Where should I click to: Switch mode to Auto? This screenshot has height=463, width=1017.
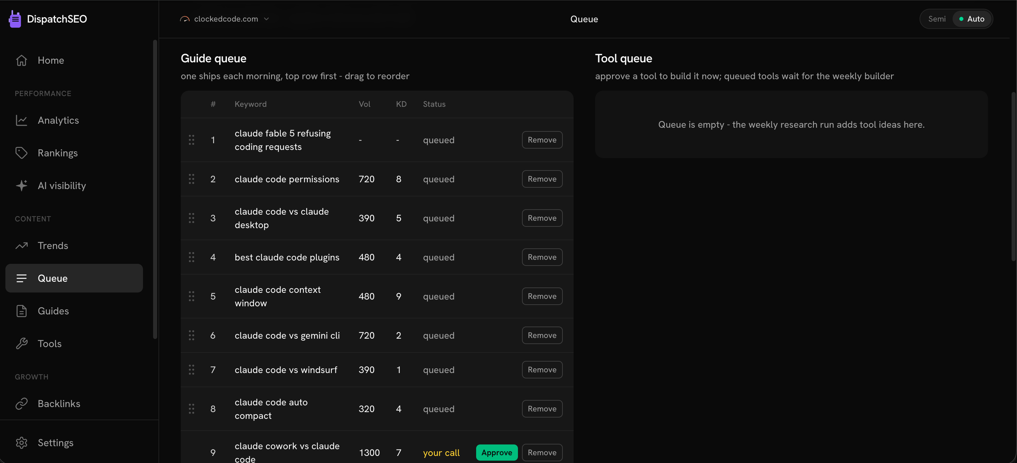tap(971, 19)
